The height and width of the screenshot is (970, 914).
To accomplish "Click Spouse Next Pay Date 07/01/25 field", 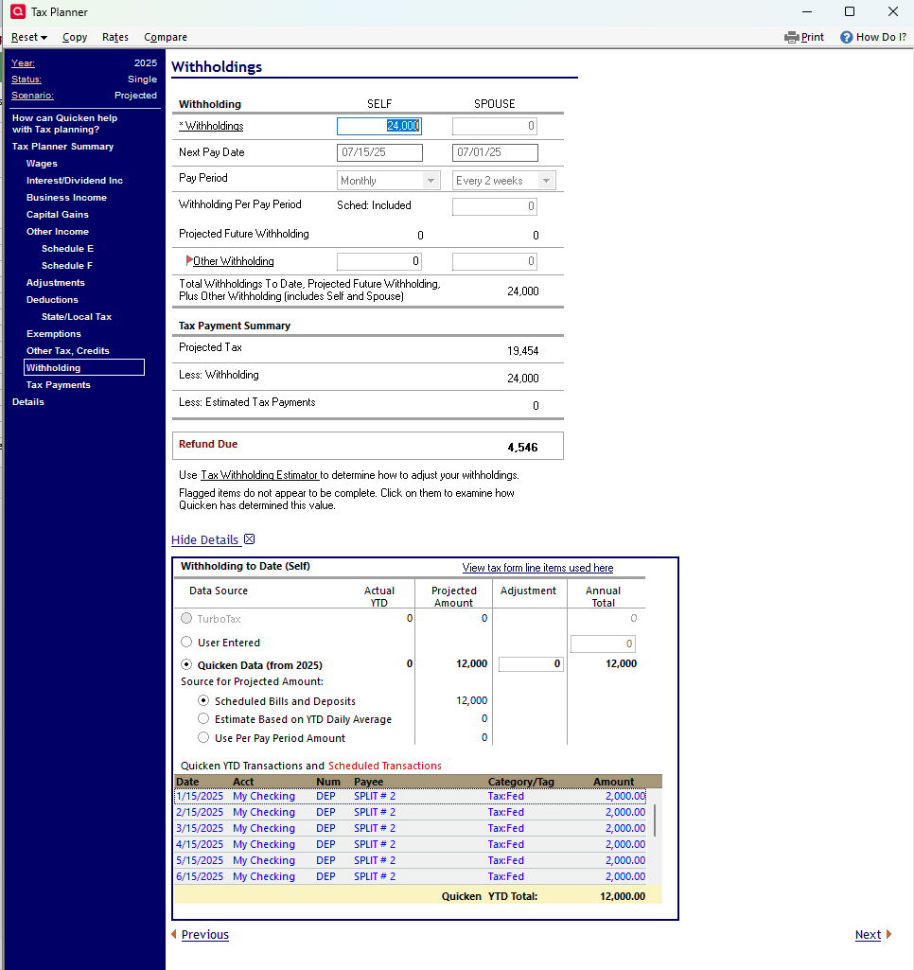I will tap(496, 152).
